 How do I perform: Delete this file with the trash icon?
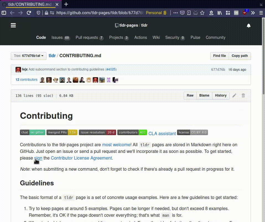[243, 95]
